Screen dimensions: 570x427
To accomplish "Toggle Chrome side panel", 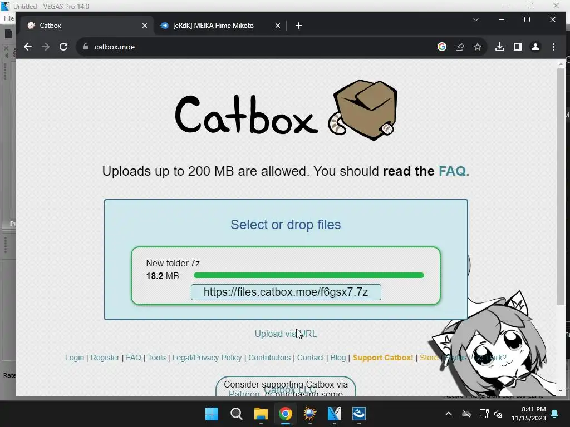I will coord(518,47).
